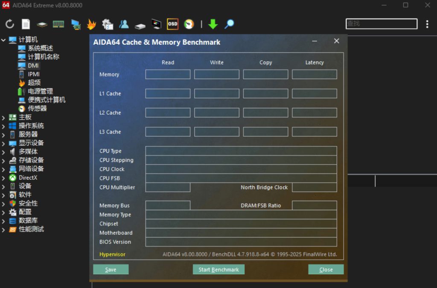Select the 数据库 tree item
The image size is (437, 288).
pos(28,220)
